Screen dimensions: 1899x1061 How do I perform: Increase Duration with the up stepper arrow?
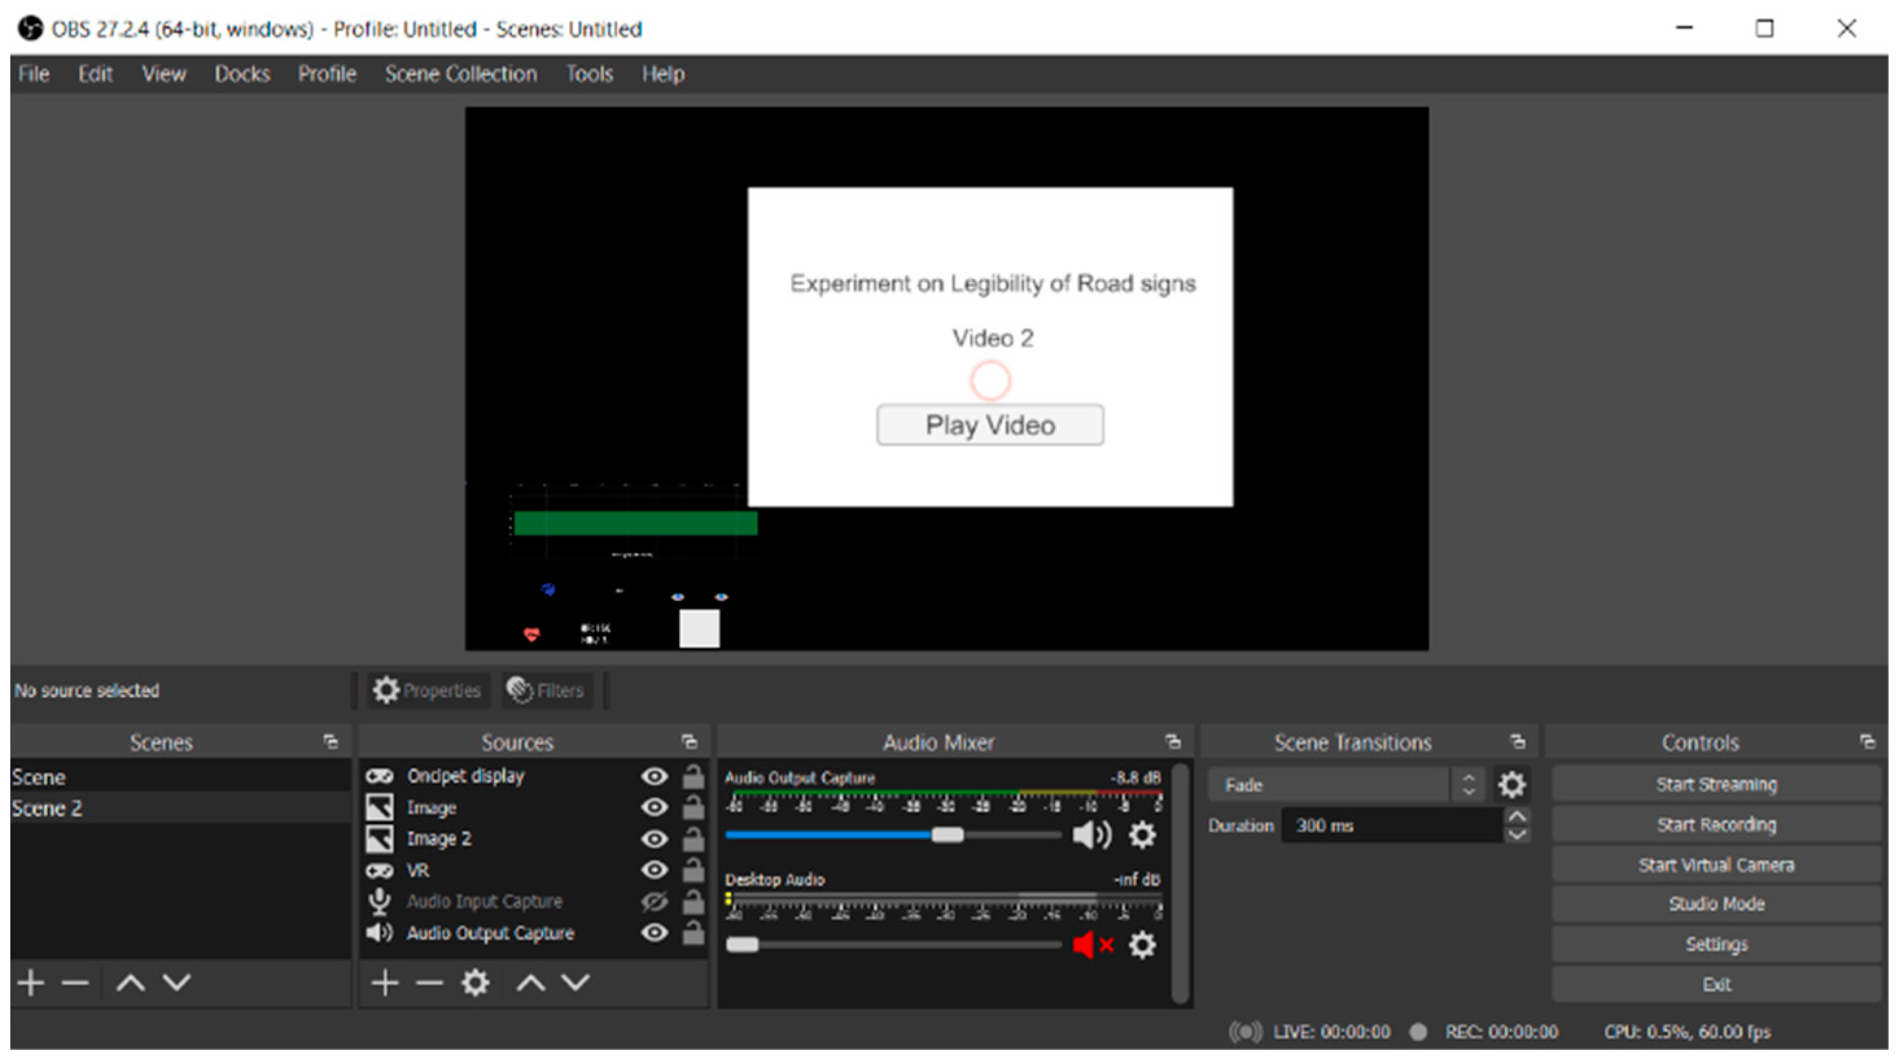[1517, 816]
